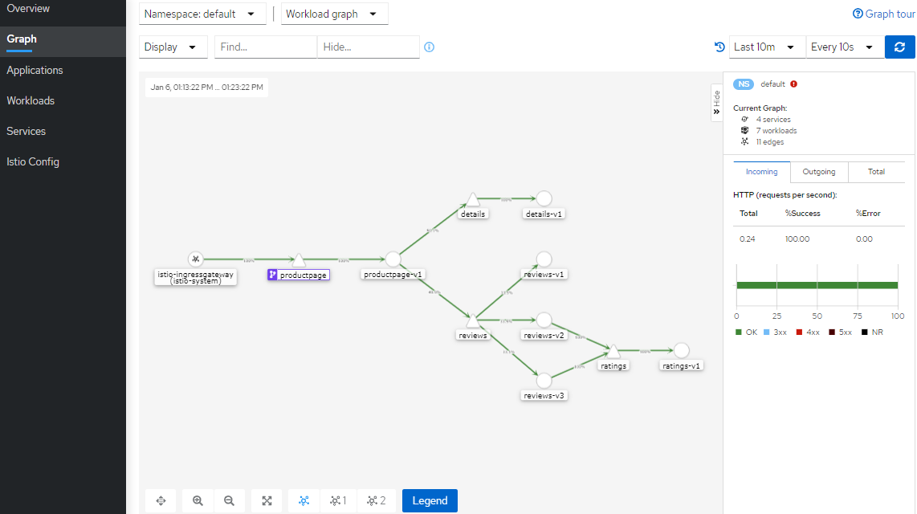The width and height of the screenshot is (917, 514).
Task: Collapse the side panel with Hide
Action: (716, 103)
